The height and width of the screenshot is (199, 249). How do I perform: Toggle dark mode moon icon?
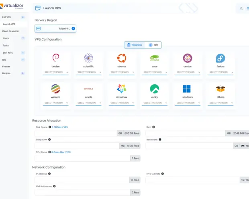(242, 8)
